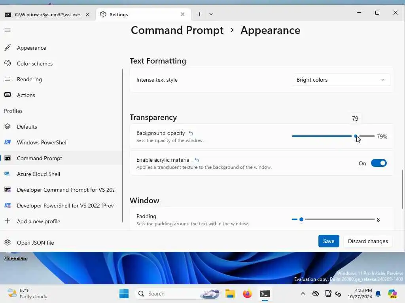Launch Firefox from the taskbar
405x303 pixels.
(x=247, y=294)
